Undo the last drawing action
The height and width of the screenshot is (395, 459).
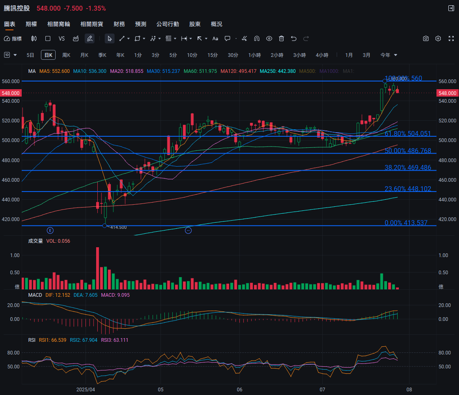(x=294, y=38)
